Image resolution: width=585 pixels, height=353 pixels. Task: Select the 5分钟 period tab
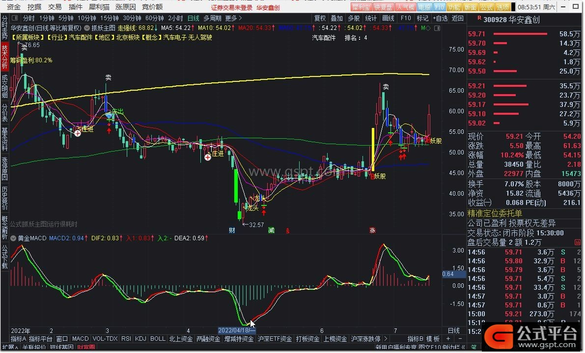point(66,18)
